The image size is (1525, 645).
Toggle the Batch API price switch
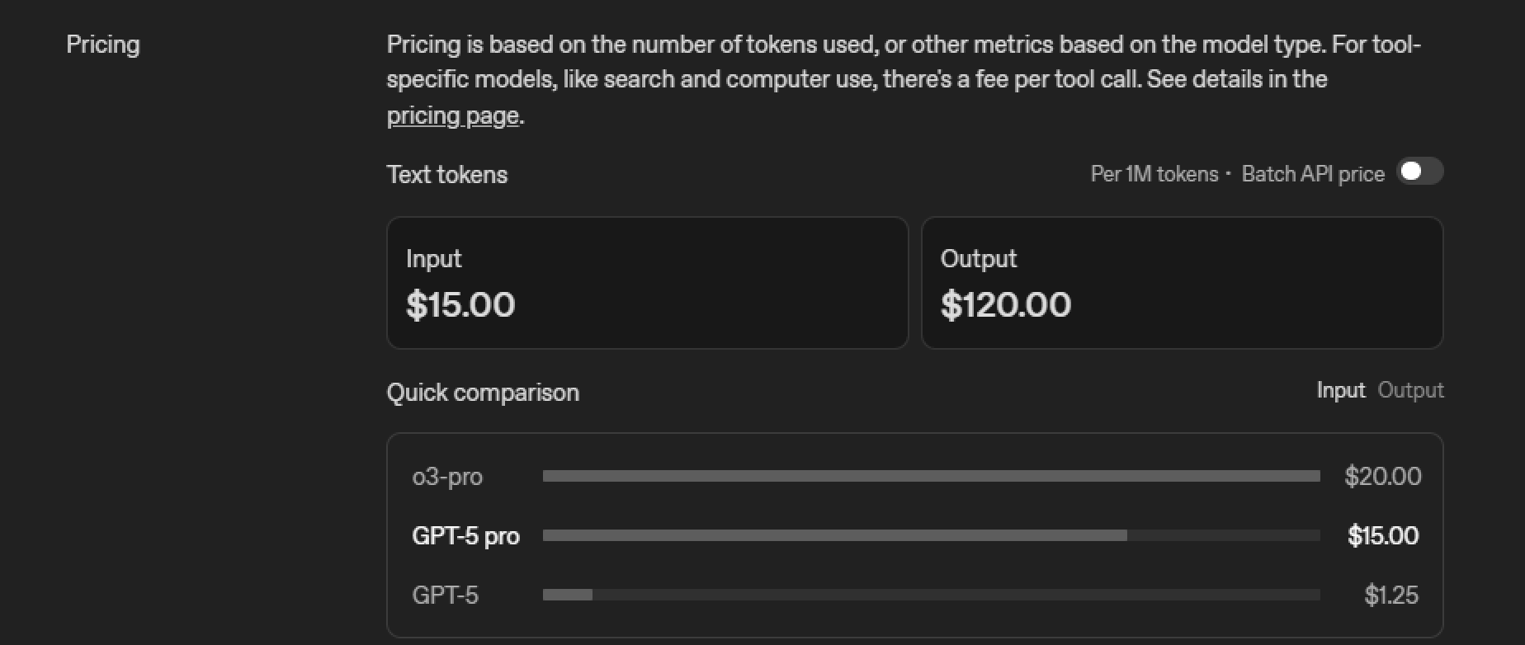pos(1419,172)
